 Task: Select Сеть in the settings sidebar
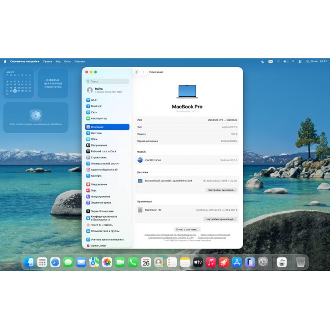click(x=107, y=112)
